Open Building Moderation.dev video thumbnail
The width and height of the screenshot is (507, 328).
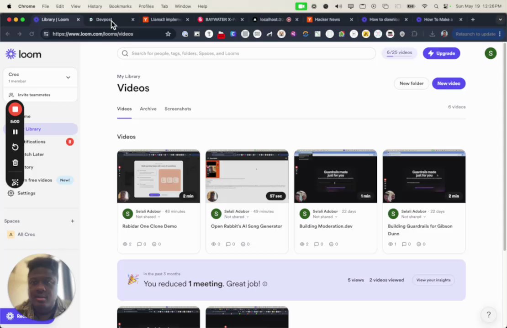point(335,176)
